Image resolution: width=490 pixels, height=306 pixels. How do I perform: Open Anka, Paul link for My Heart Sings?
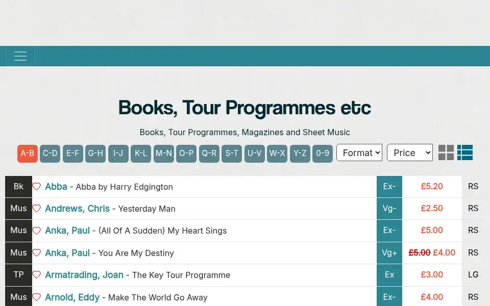coord(67,231)
